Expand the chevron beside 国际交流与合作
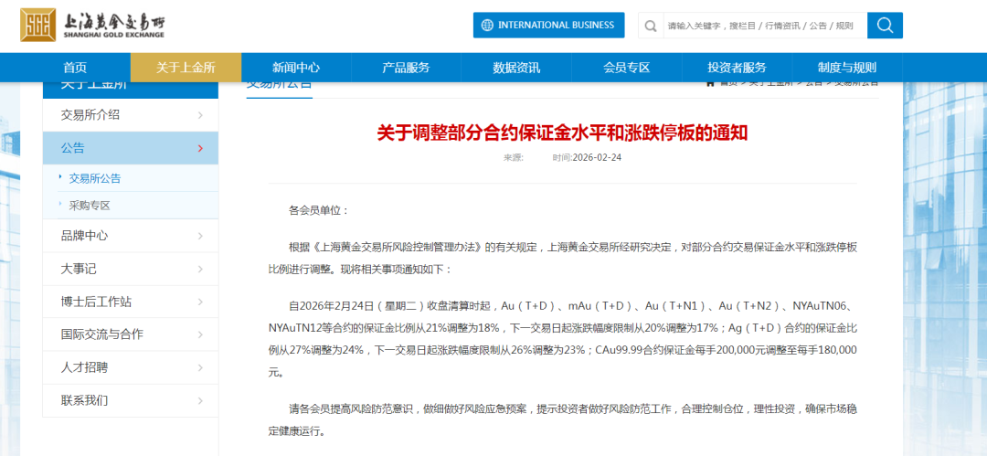 (x=200, y=334)
